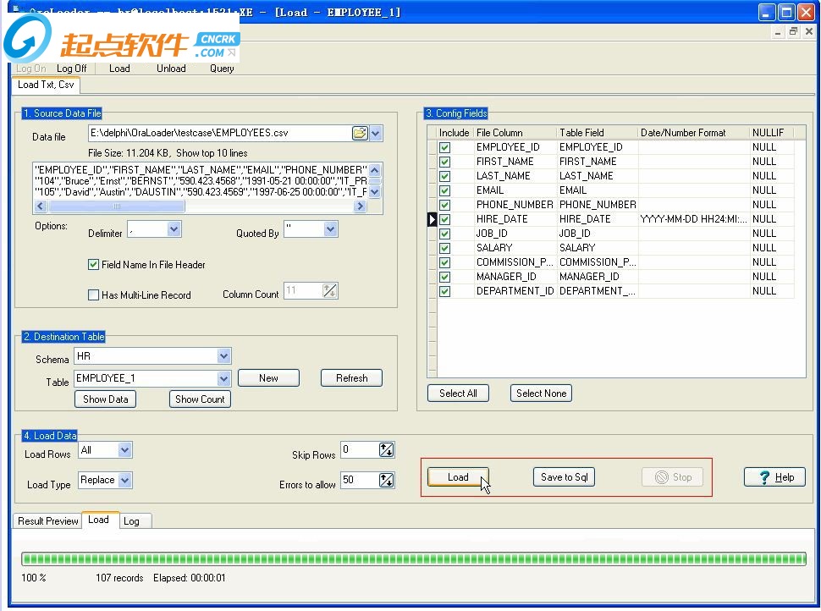Click the Errors to allow spinner icon
The width and height of the screenshot is (821, 611).
point(386,481)
